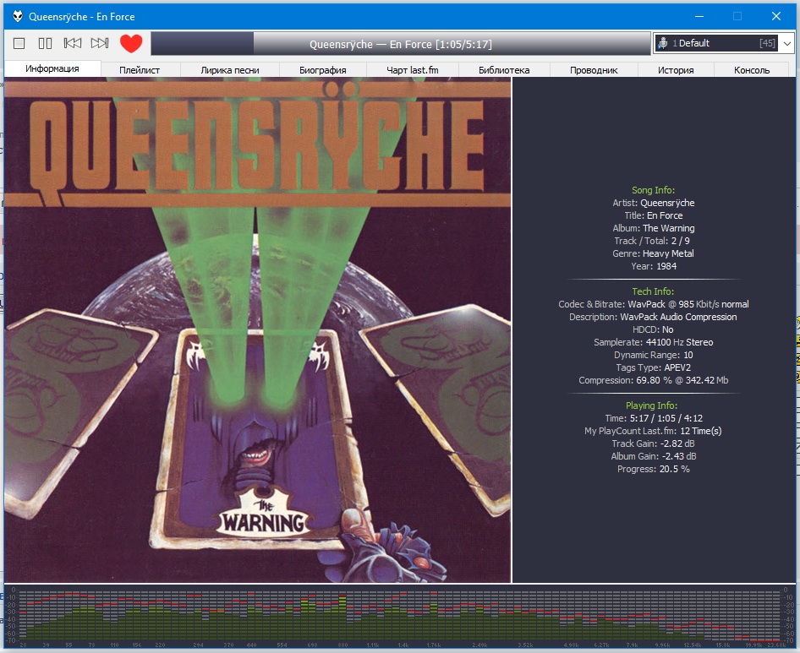Screen dimensions: 800x653
Task: View the История tab
Action: 676,70
